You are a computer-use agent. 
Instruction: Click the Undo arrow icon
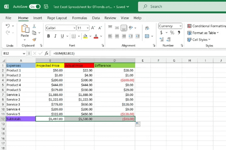coord(8,26)
